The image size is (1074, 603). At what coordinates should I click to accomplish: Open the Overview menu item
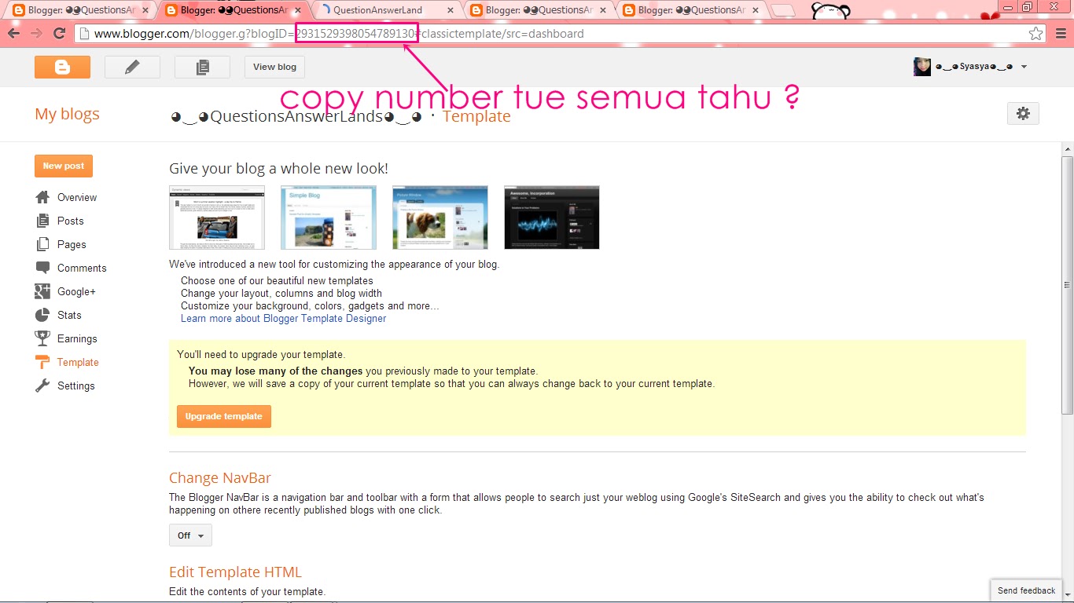[x=77, y=197]
